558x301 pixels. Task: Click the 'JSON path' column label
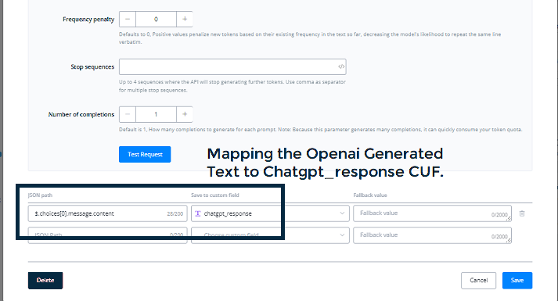(40, 195)
